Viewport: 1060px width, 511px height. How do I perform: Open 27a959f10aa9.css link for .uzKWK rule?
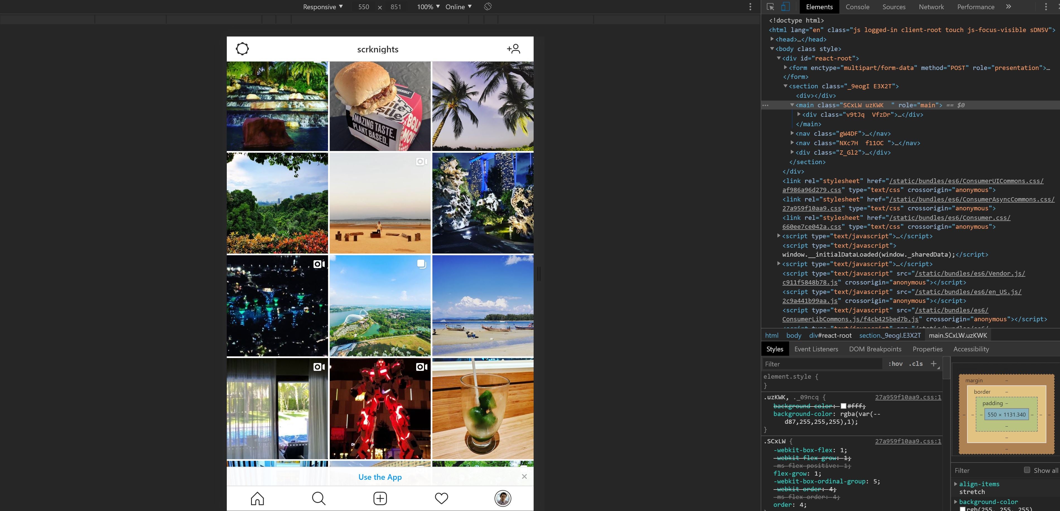(x=908, y=397)
